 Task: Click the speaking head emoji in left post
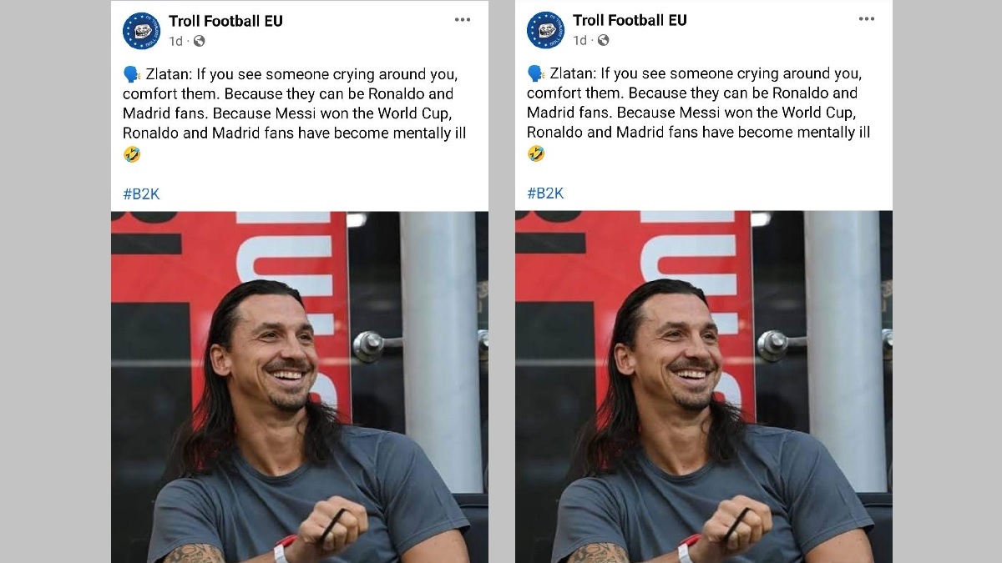pos(131,74)
